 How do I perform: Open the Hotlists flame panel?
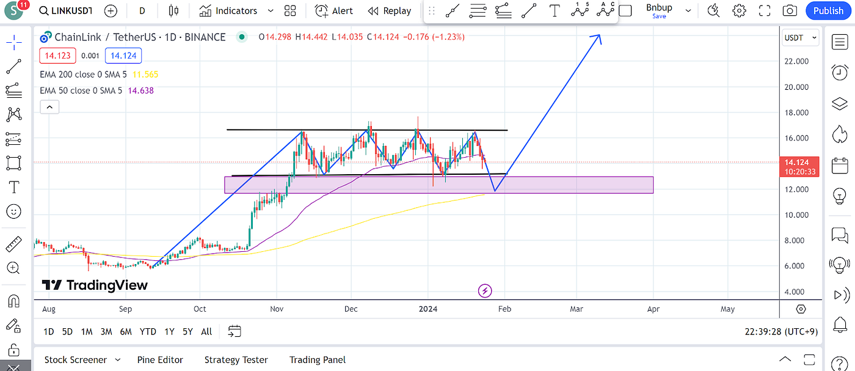tap(839, 134)
